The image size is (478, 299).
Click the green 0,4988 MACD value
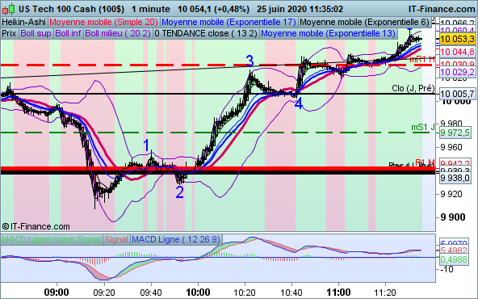pos(454,259)
